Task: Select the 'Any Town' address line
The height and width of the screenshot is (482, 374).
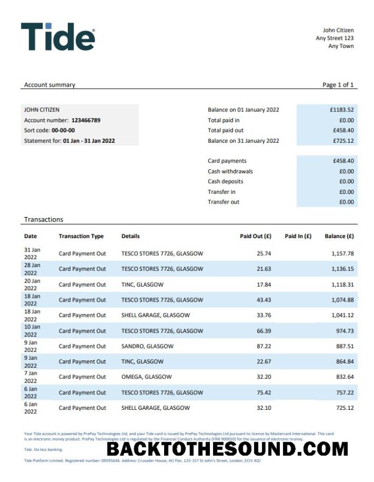Action: point(341,46)
